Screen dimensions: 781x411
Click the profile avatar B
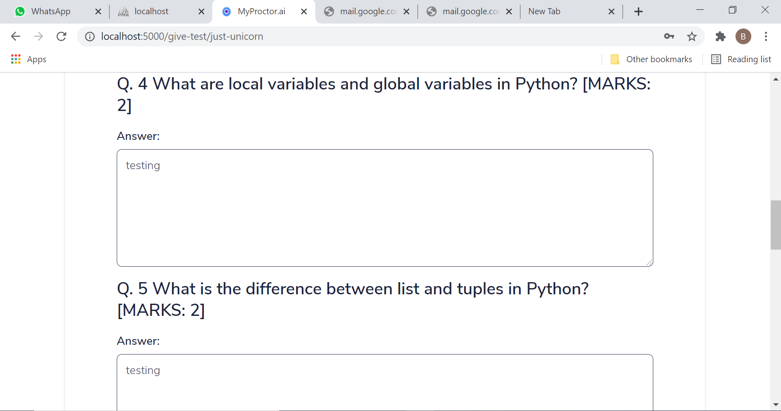pyautogui.click(x=743, y=37)
